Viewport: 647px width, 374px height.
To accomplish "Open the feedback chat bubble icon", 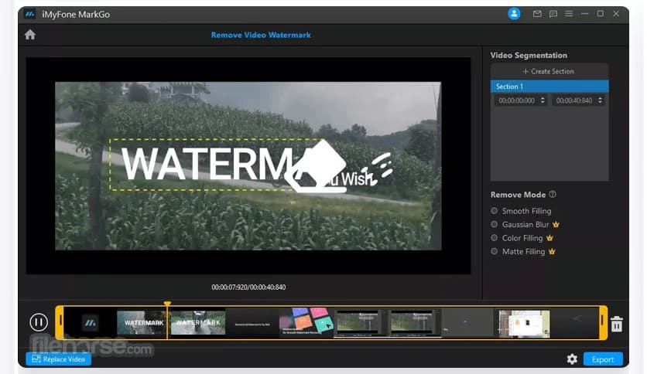I will click(553, 14).
